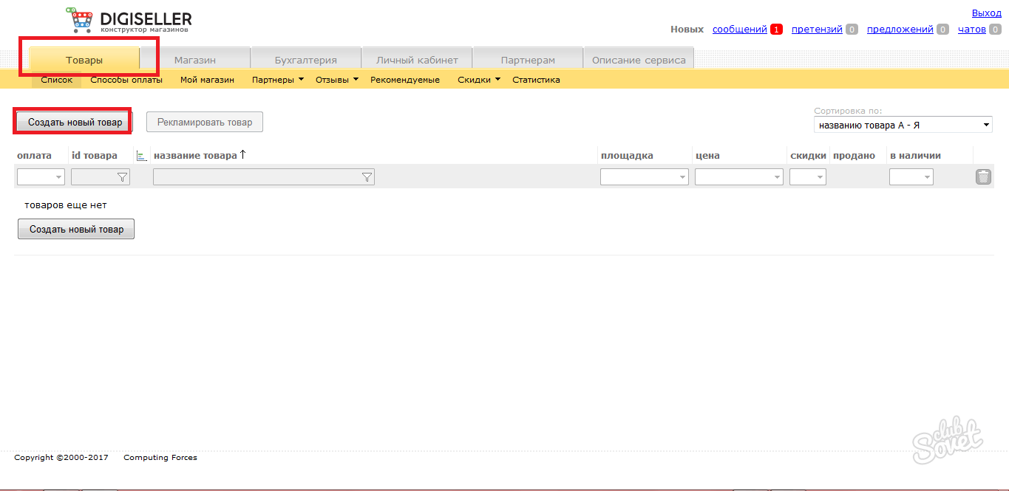
Task: Click the Digiseller shopping cart logo
Action: pos(80,20)
